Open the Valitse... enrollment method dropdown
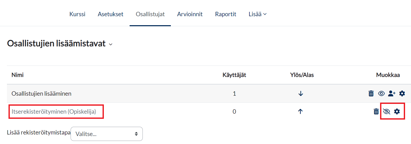The width and height of the screenshot is (411, 144). (106, 134)
